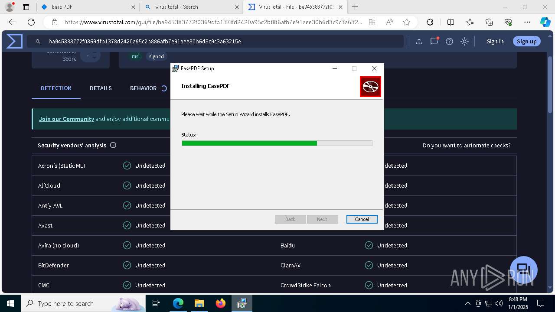
Task: Click the Split screen icon in Edge toolbar
Action: [451, 22]
